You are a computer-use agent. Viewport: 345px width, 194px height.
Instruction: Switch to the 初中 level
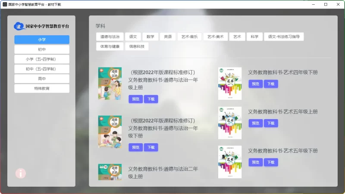[x=42, y=49]
